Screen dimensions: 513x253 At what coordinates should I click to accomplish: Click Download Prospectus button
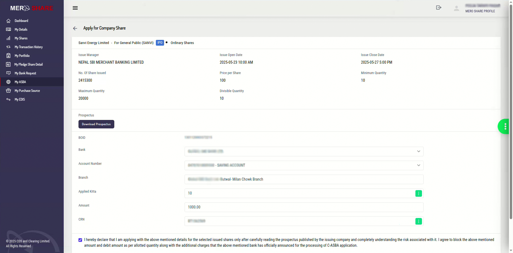pos(96,124)
